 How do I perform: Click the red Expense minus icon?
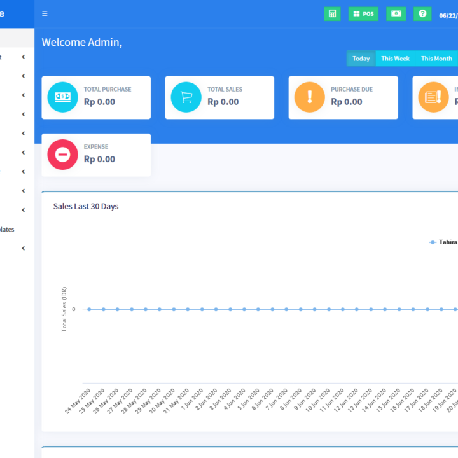[x=62, y=155]
